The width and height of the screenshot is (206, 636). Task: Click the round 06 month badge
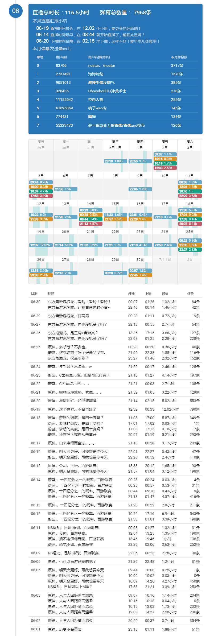[16, 11]
